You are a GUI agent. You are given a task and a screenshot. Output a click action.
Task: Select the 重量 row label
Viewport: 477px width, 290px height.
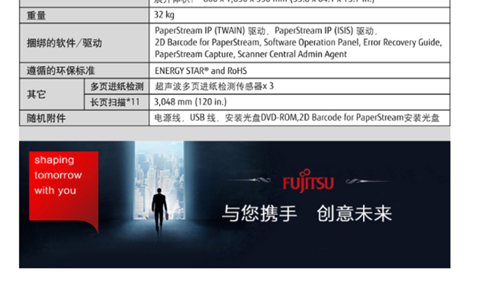click(x=36, y=15)
